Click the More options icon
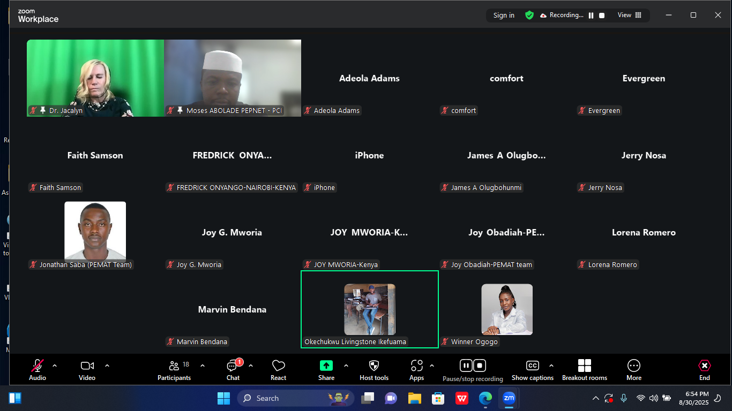The image size is (732, 411). [633, 370]
